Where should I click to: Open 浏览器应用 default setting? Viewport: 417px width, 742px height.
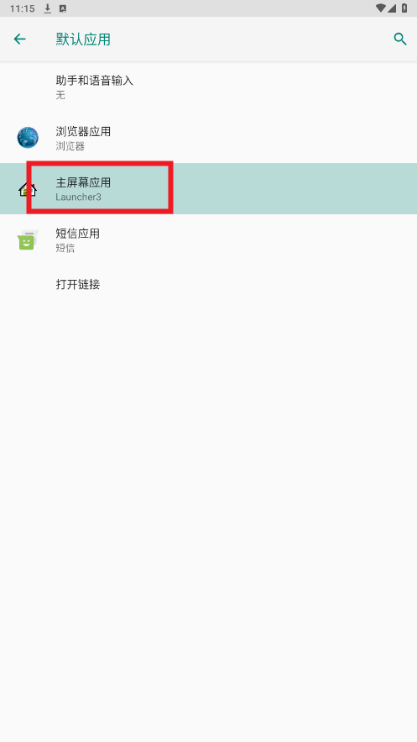[208, 138]
